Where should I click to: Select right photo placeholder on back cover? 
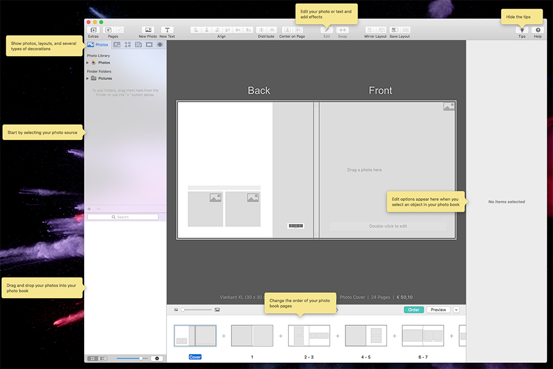click(x=243, y=209)
